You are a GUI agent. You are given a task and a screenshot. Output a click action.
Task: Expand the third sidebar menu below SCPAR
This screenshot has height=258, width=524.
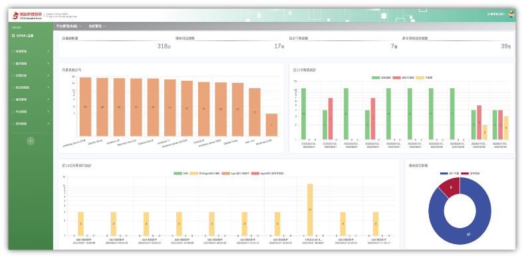[x=31, y=76]
